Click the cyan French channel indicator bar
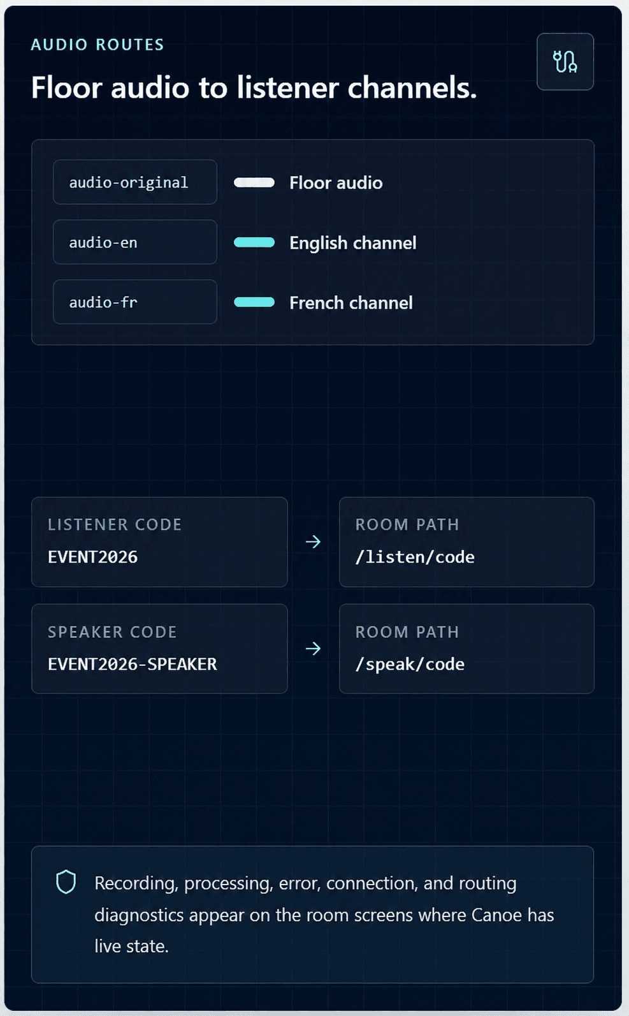629x1016 pixels. [x=254, y=302]
